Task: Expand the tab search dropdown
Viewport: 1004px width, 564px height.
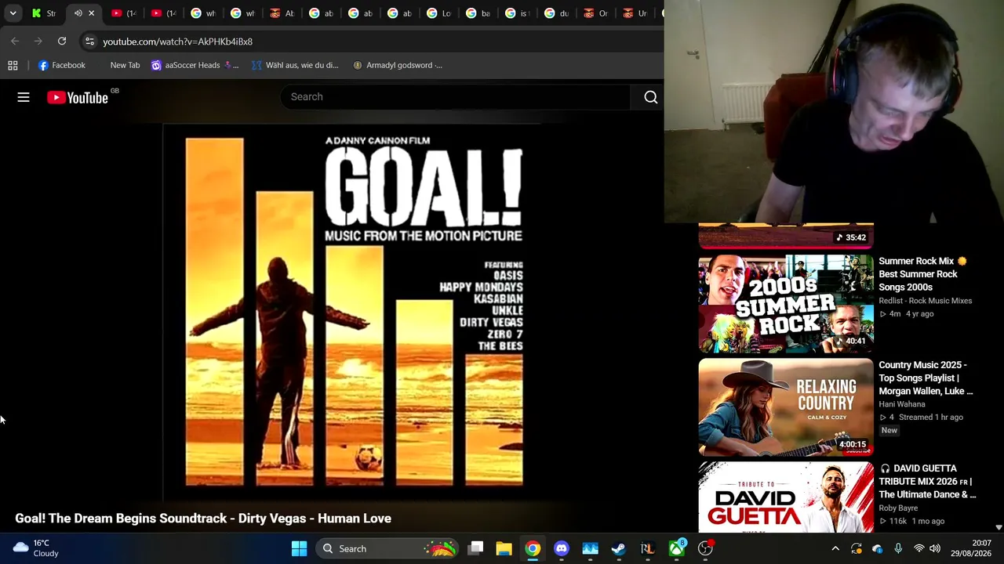Action: click(13, 13)
